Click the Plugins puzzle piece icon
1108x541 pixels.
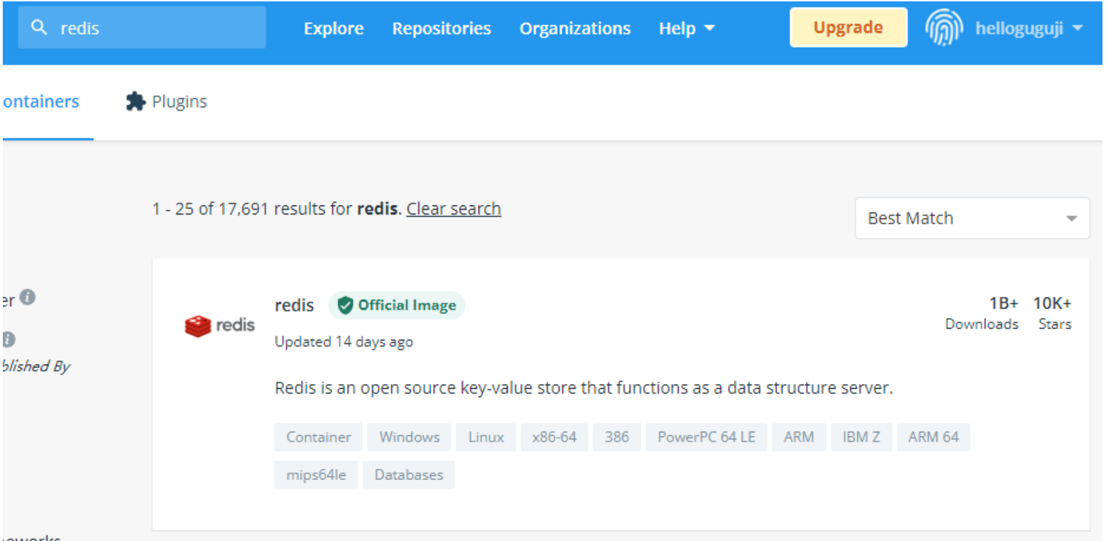[135, 102]
